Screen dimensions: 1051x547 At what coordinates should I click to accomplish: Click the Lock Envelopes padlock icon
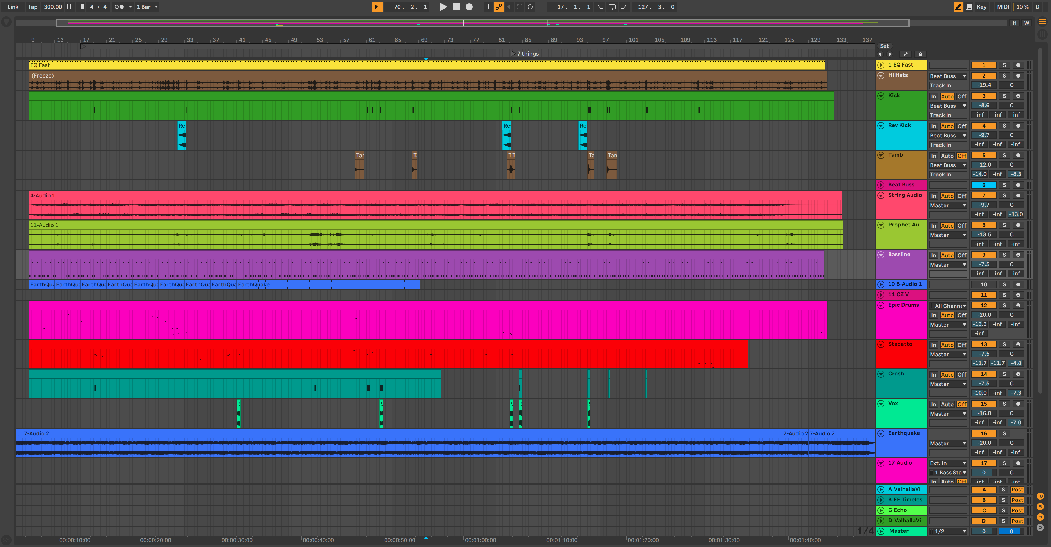(920, 54)
